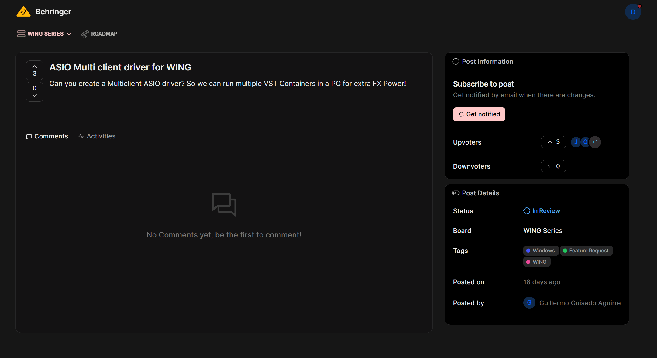The width and height of the screenshot is (657, 358).
Task: Show the +1 additional upvoters
Action: [595, 142]
